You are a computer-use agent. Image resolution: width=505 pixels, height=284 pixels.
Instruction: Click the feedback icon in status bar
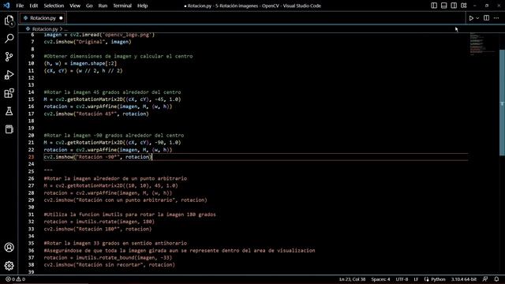(485, 279)
